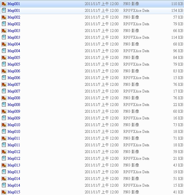The width and height of the screenshot is (184, 195).
Task: Click the 51 KB size of Map014
Action: [x=178, y=178]
